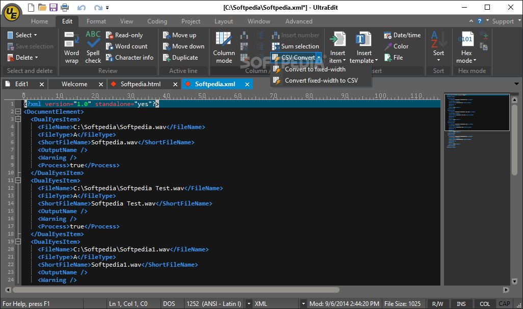Insert Color value
523x309 pixels.
[x=396, y=46]
